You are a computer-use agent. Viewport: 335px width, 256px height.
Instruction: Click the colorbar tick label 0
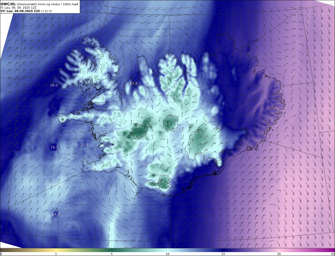click(x=1, y=254)
